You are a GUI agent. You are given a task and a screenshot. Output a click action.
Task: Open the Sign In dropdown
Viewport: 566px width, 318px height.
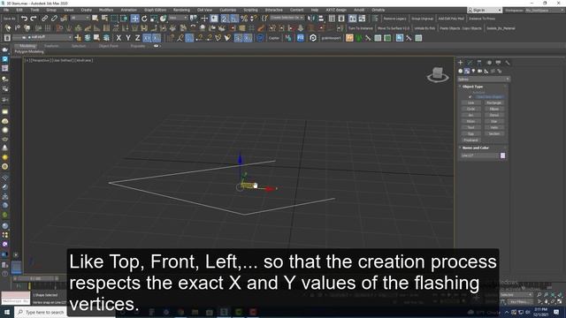click(485, 10)
